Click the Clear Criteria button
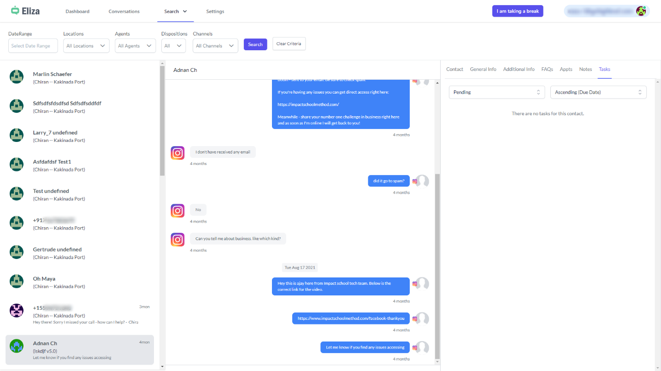 (x=289, y=44)
